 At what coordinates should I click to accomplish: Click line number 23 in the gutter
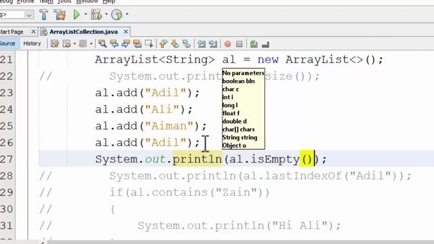click(6, 93)
